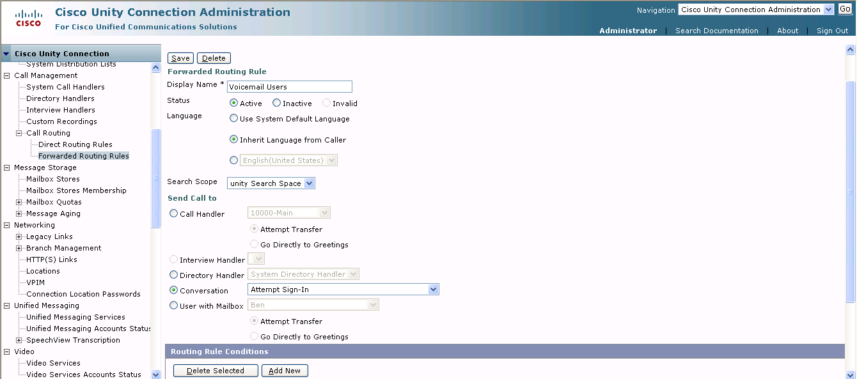Click sidebar scrollbar up arrow
Screen dimensions: 857x379
156,67
